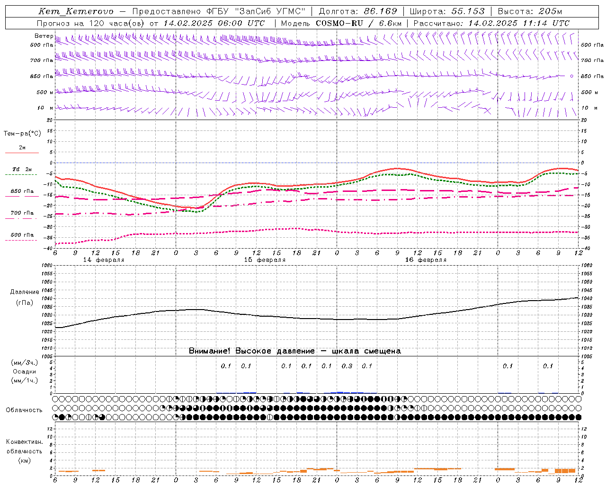Click the 20 value on right temperature axis
Viewport: 606px width, 484px height.
[584, 121]
